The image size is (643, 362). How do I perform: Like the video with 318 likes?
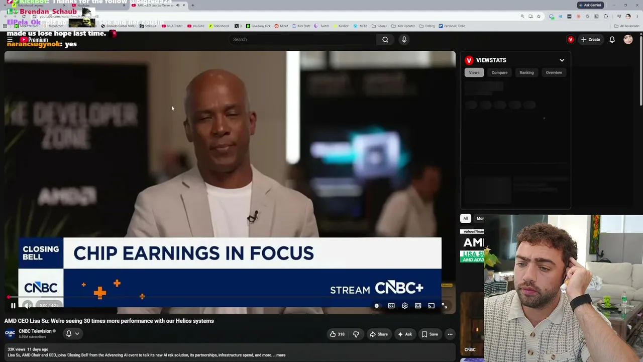(337, 334)
